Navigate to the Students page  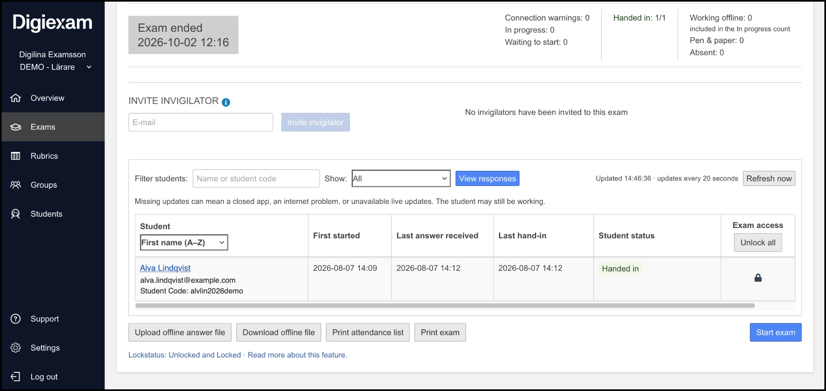53,214
